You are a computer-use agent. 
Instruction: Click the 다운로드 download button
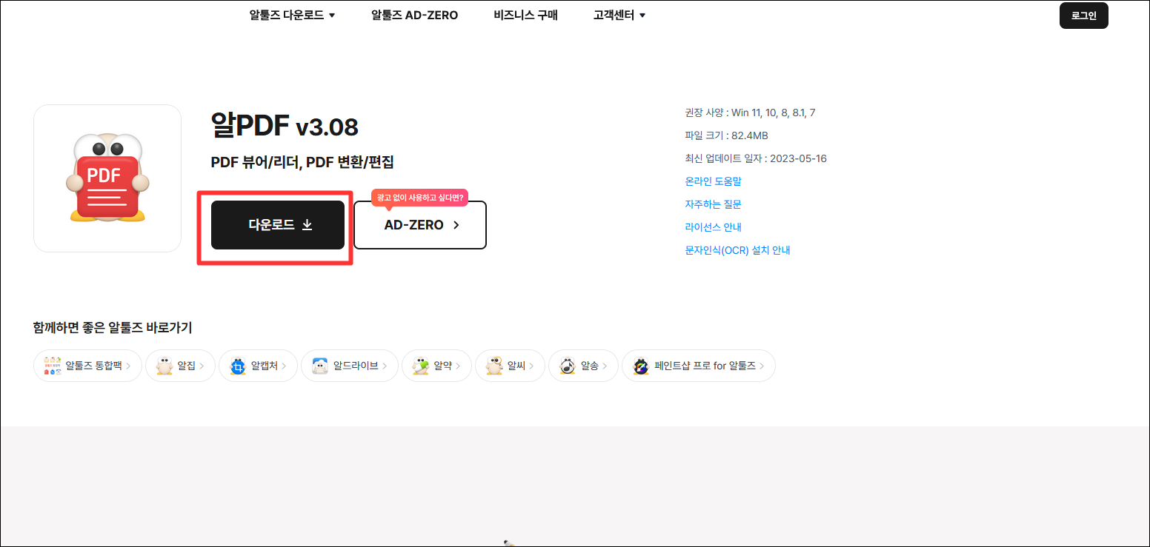click(278, 225)
